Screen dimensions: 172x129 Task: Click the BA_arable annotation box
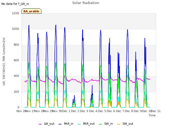(31, 11)
